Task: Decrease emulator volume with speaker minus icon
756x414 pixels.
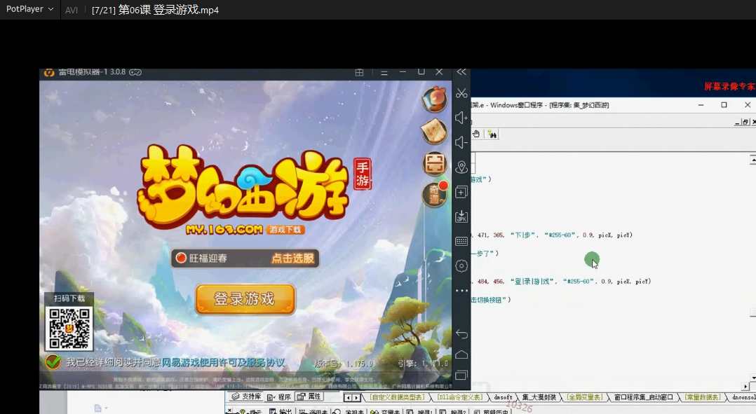Action: pyautogui.click(x=461, y=142)
